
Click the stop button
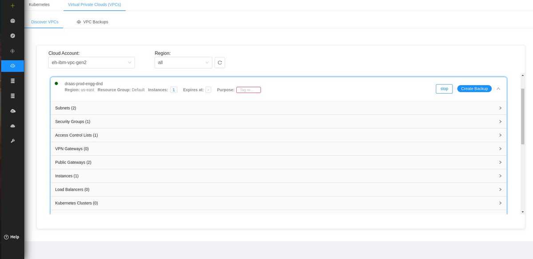(x=444, y=88)
